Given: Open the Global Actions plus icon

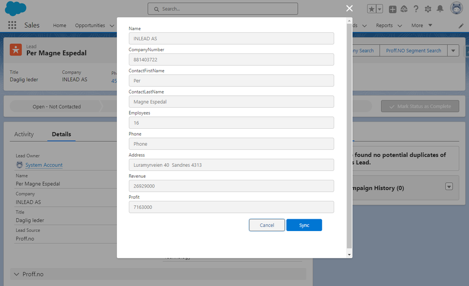Looking at the screenshot, I should (393, 9).
